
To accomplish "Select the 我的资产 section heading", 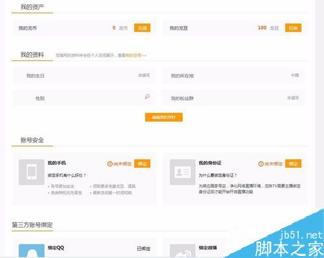I will [x=32, y=7].
